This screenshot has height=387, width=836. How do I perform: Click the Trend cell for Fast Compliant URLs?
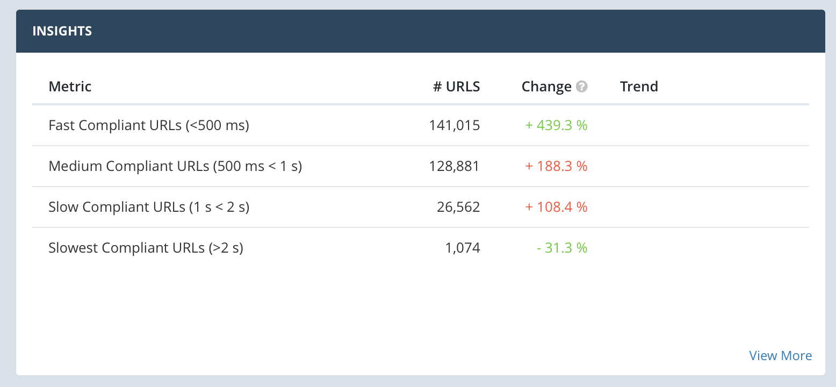[x=698, y=125]
